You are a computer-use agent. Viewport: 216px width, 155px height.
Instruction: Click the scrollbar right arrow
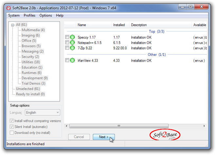click(x=204, y=126)
